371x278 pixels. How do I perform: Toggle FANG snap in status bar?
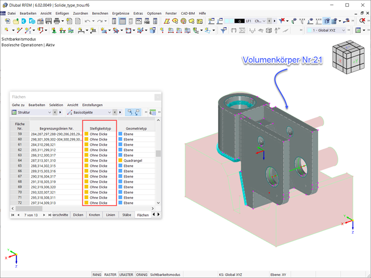[97, 275]
